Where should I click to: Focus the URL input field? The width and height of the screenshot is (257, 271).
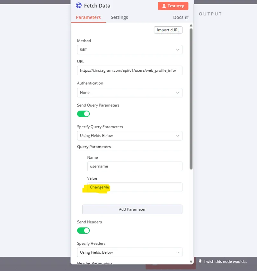pyautogui.click(x=129, y=71)
